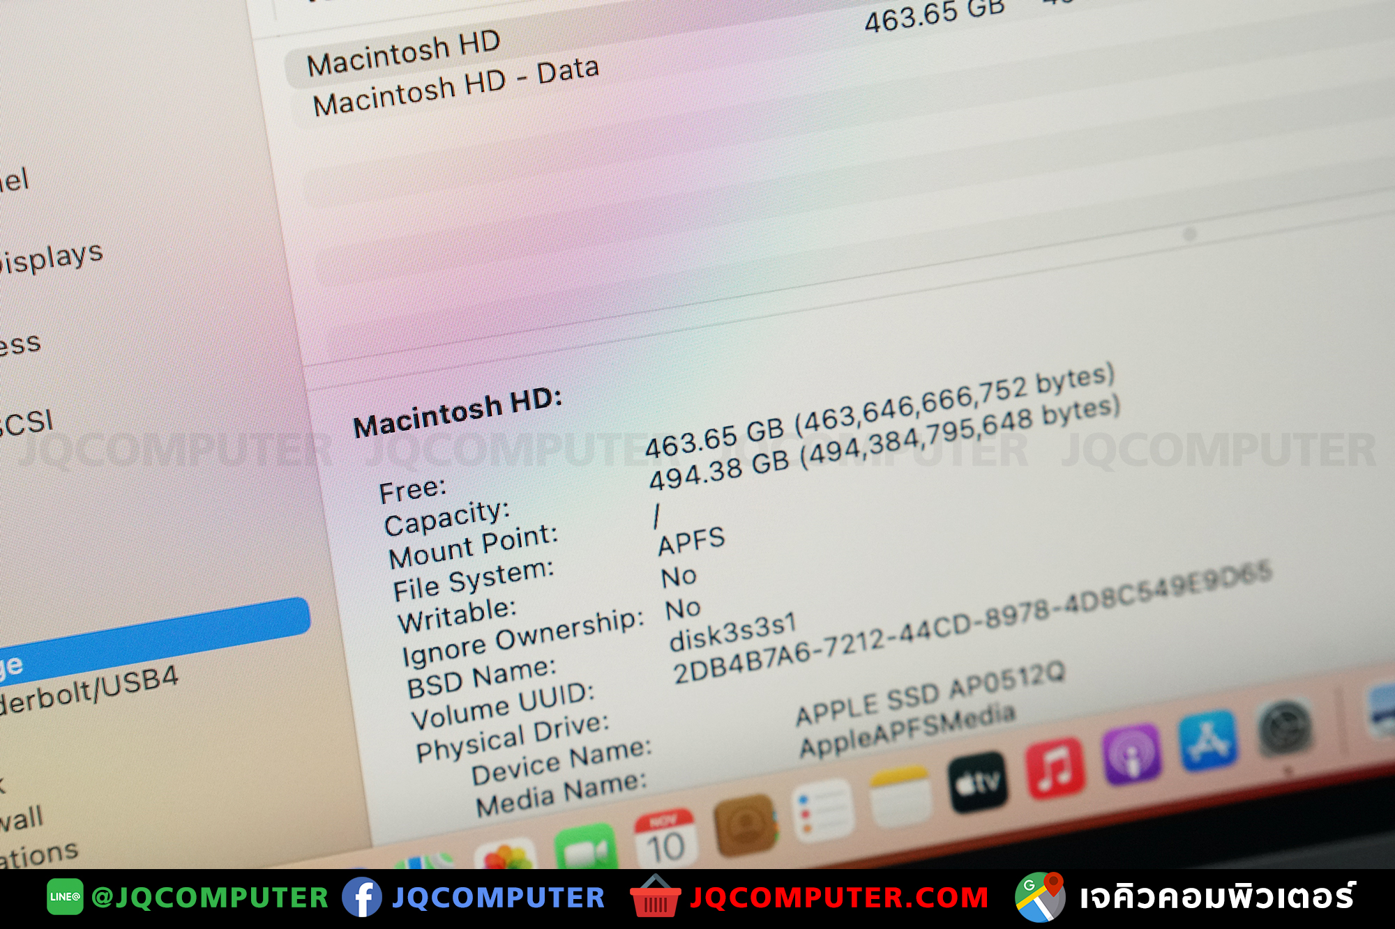The width and height of the screenshot is (1395, 929).
Task: Open the App Store icon
Action: (1207, 740)
